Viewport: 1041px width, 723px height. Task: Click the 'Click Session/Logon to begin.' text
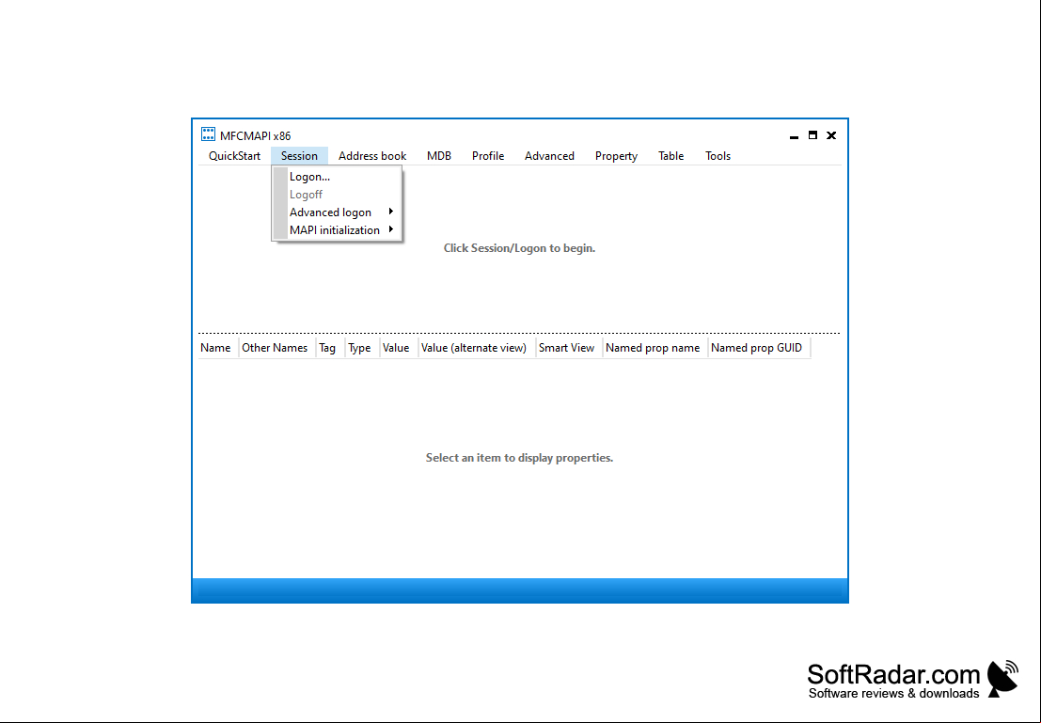pyautogui.click(x=519, y=248)
